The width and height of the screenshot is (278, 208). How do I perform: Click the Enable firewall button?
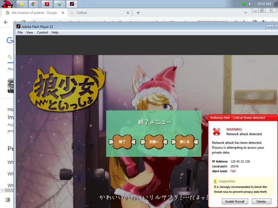point(235,201)
